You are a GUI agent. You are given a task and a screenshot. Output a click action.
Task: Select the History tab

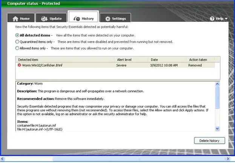(x=83, y=17)
